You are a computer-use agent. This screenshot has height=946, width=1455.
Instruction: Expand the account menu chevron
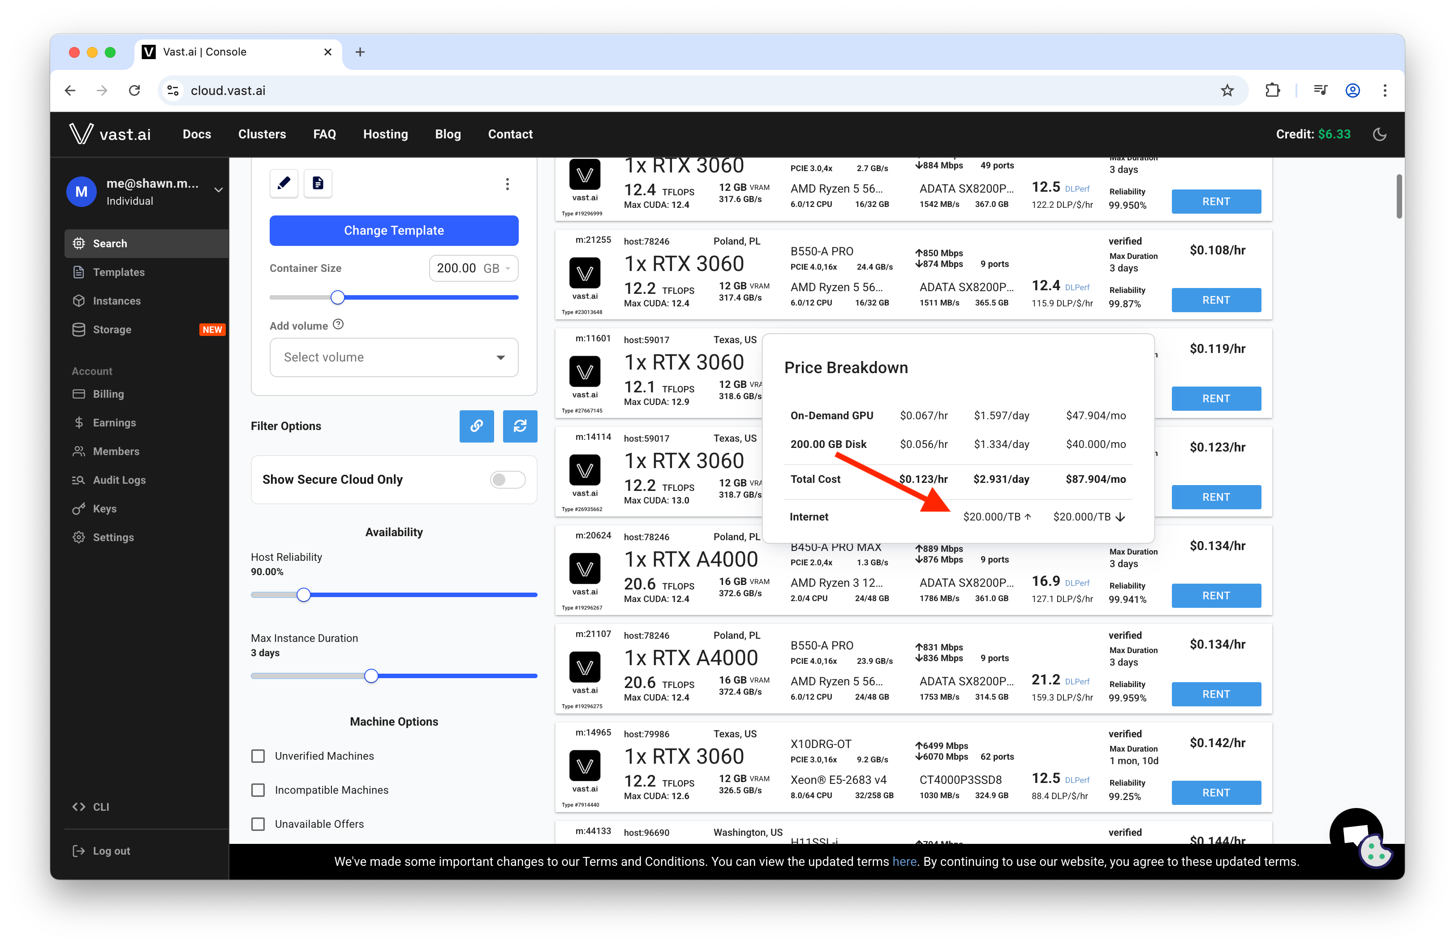pos(218,191)
